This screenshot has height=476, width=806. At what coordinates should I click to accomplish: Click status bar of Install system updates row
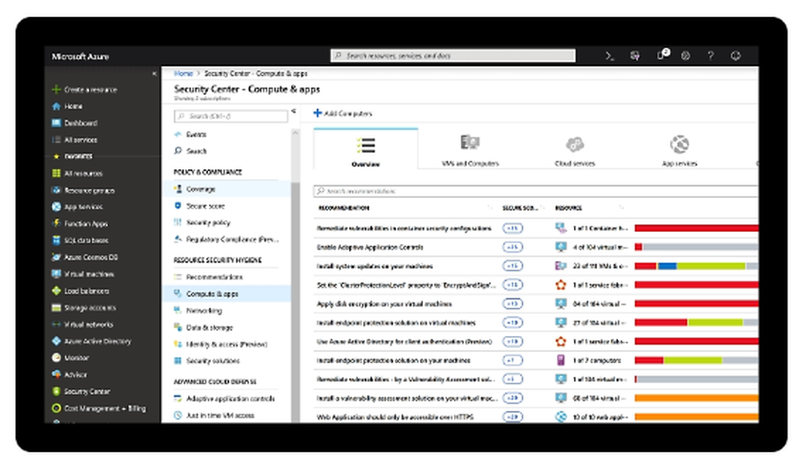click(696, 266)
